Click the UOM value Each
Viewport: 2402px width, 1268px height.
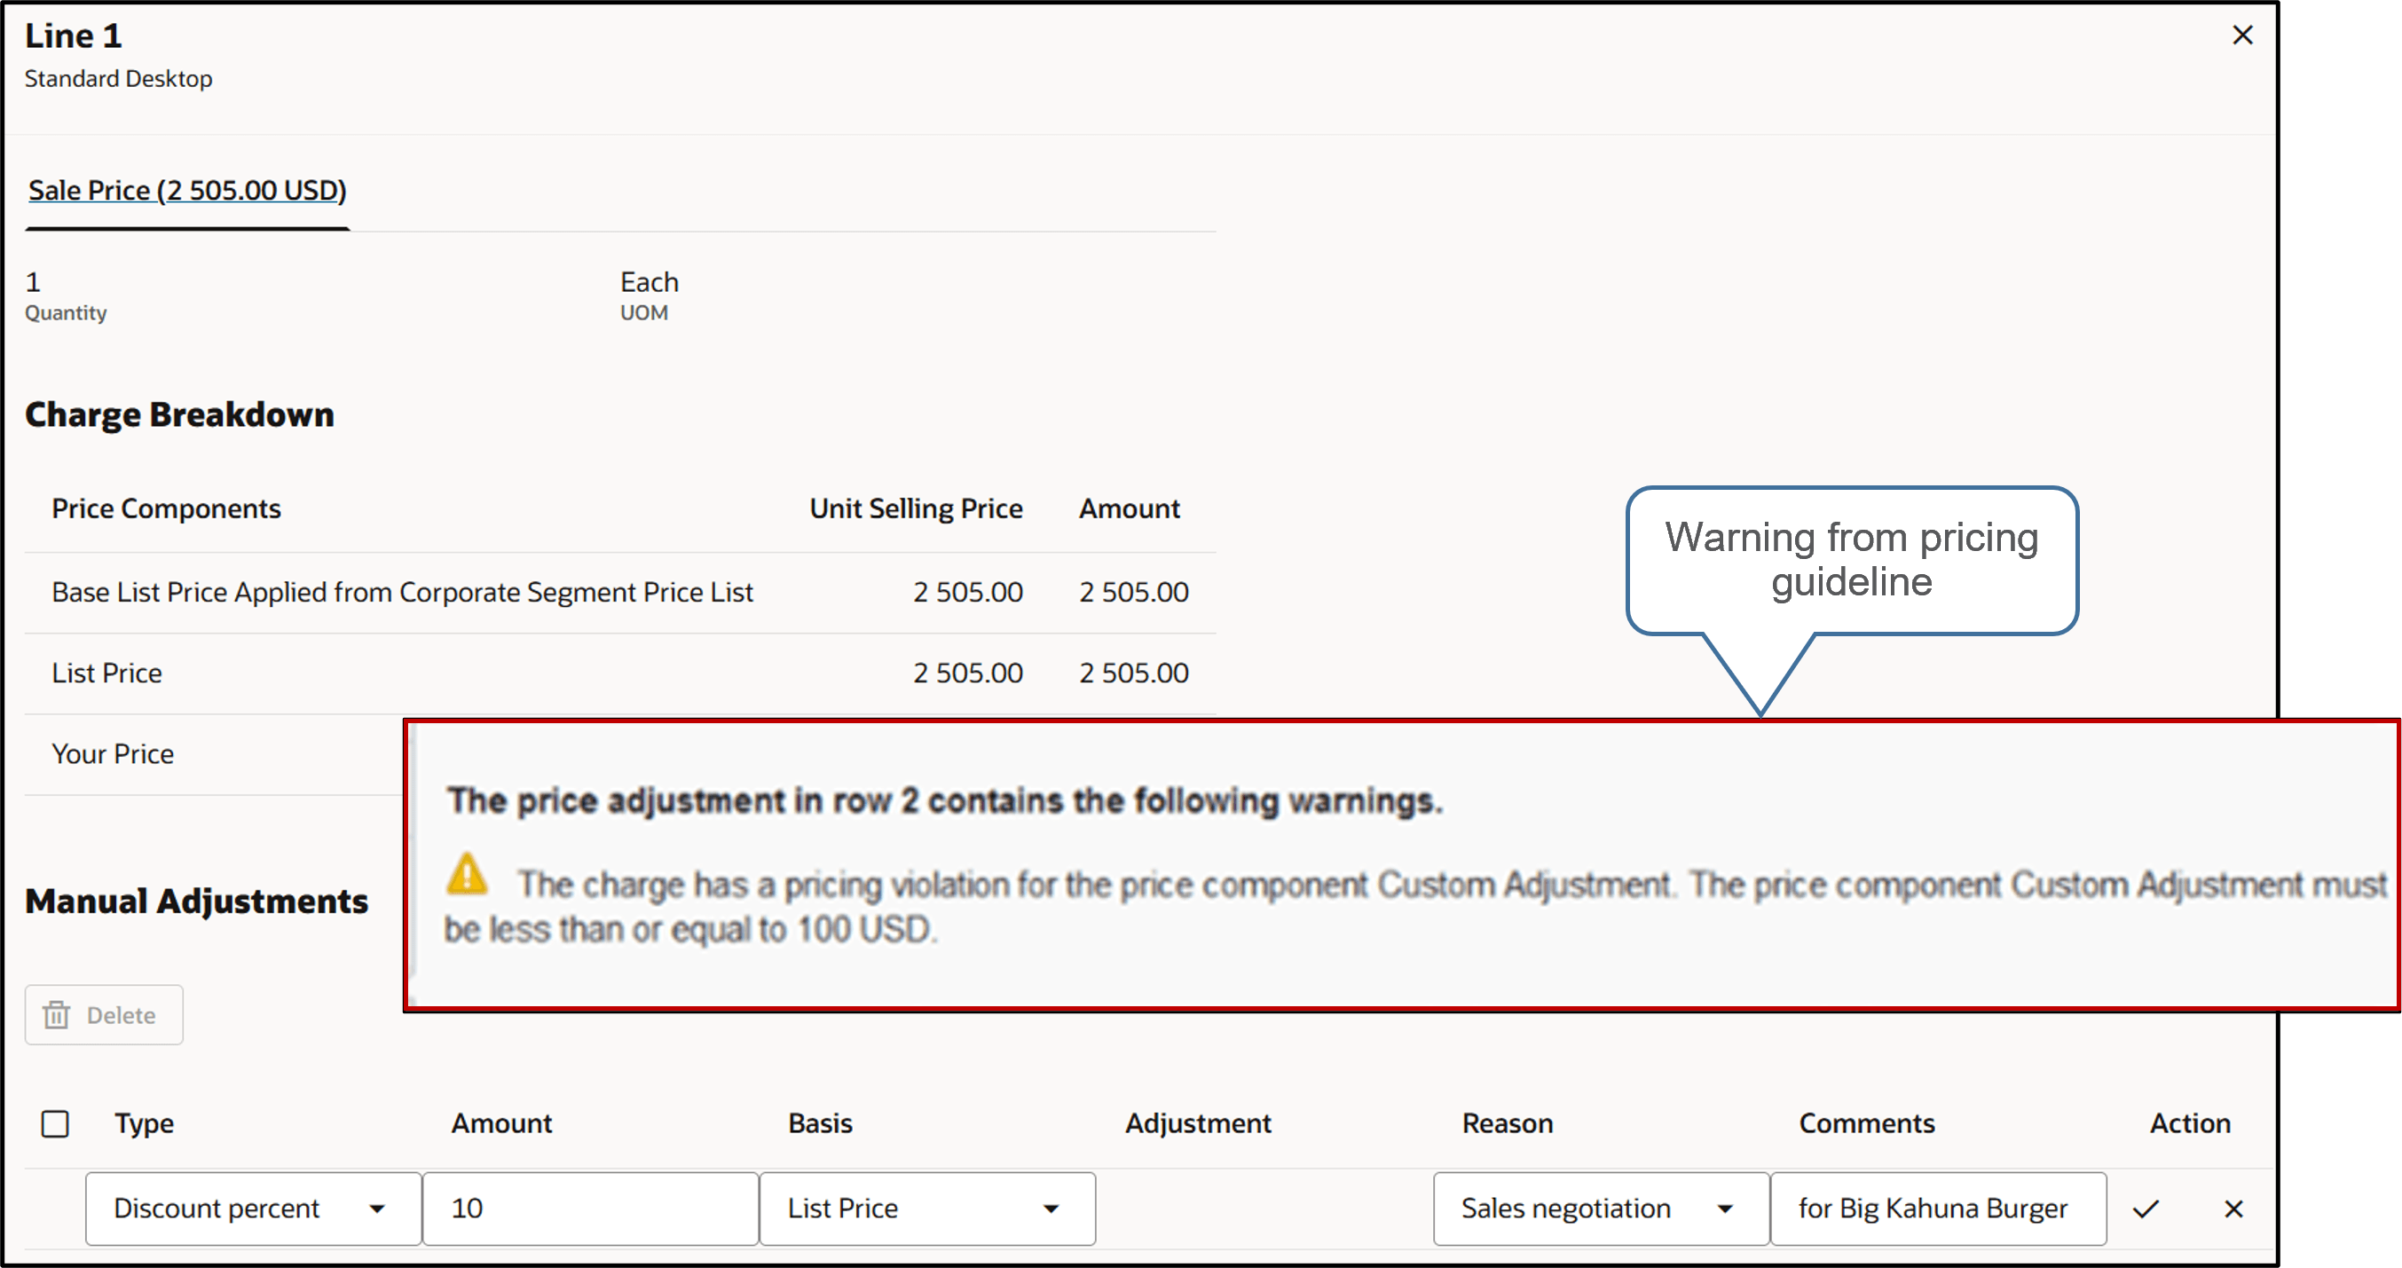pos(649,281)
